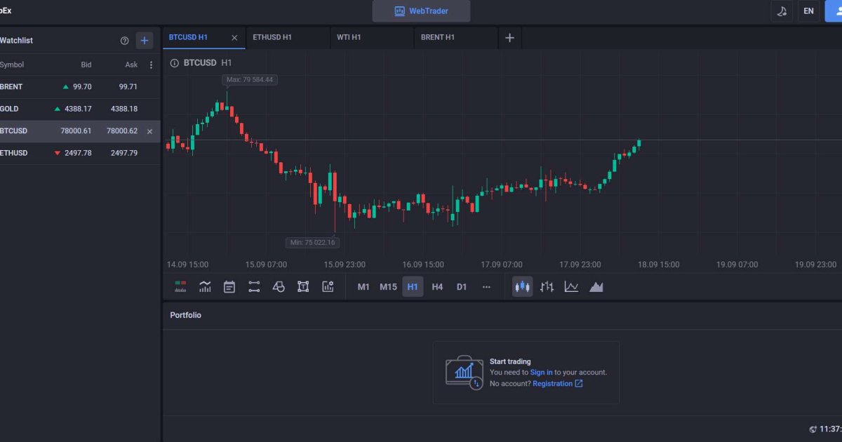
Task: Toggle the dark/light theme moon icon
Action: pos(782,11)
